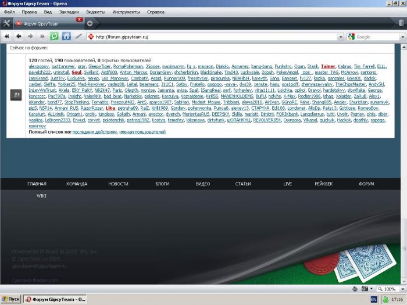Open a new tab with plus icon

point(90,24)
